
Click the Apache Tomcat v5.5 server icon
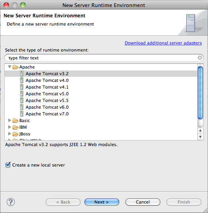click(x=22, y=100)
